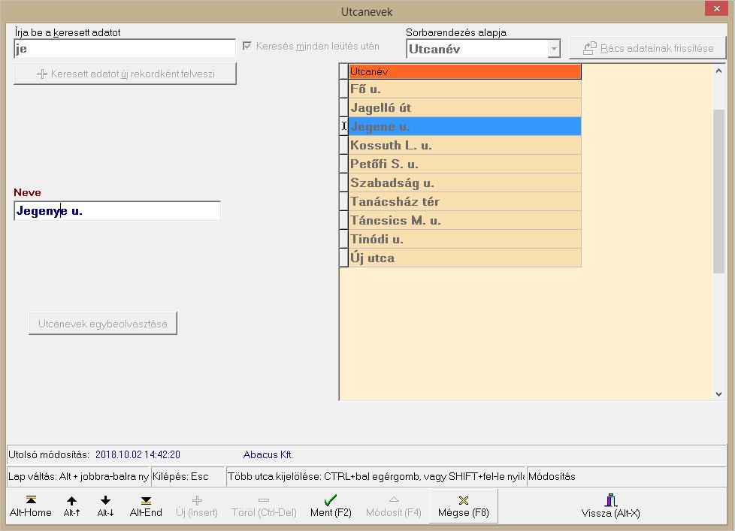Select the highlighted 'Jegene u.' row
This screenshot has height=531, width=735.
point(464,126)
